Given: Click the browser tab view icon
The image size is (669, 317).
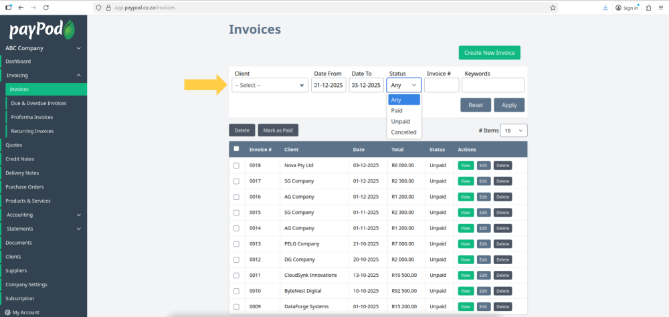Looking at the screenshot, I should (9, 7).
